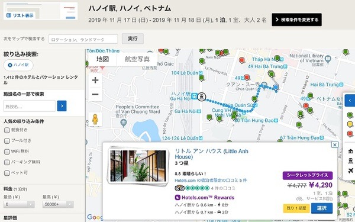Click the 80 Trần Hưng Đạo bus stop
The image size is (355, 222).
point(276,121)
